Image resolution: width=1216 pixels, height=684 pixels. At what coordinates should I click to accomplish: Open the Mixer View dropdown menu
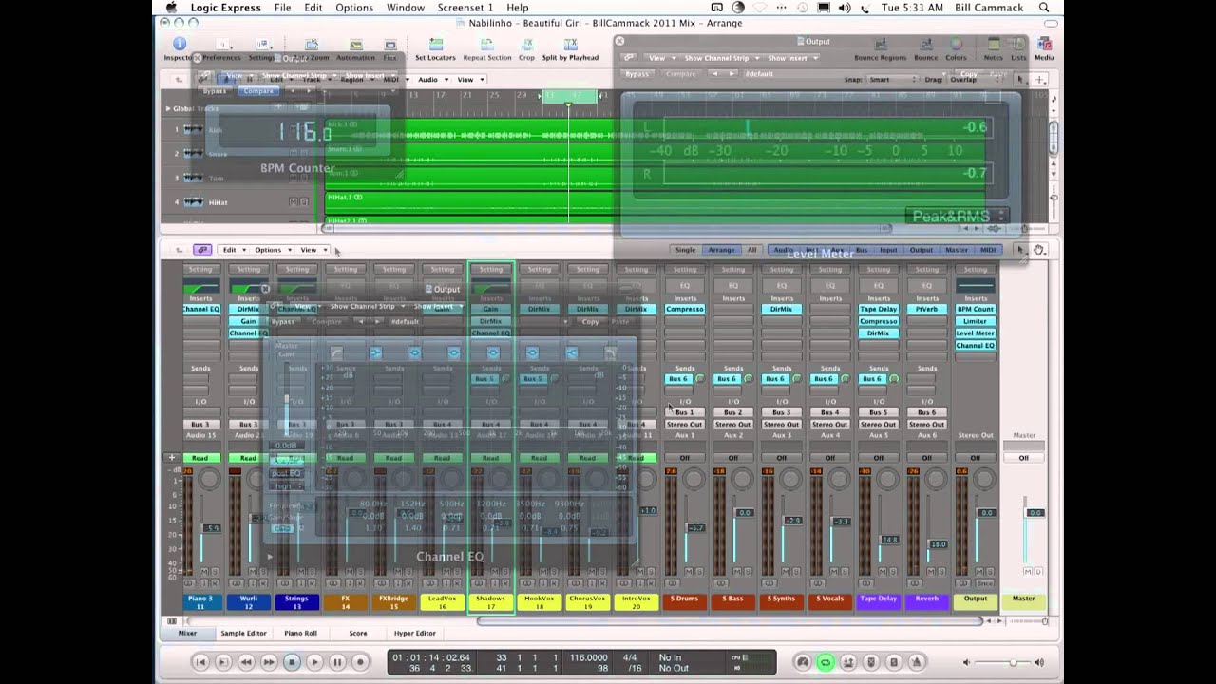click(313, 250)
